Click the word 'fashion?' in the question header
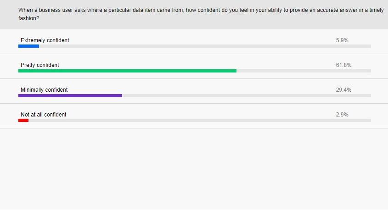 [x=29, y=18]
